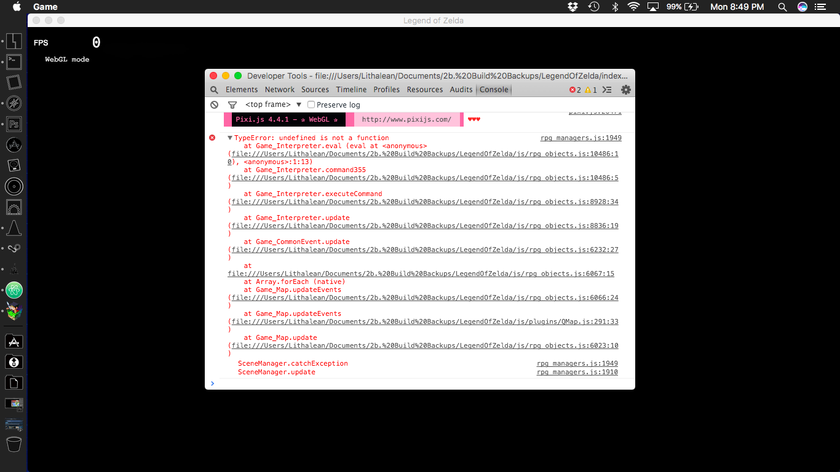840x472 pixels.
Task: Click the battery 99% status
Action: click(x=682, y=7)
